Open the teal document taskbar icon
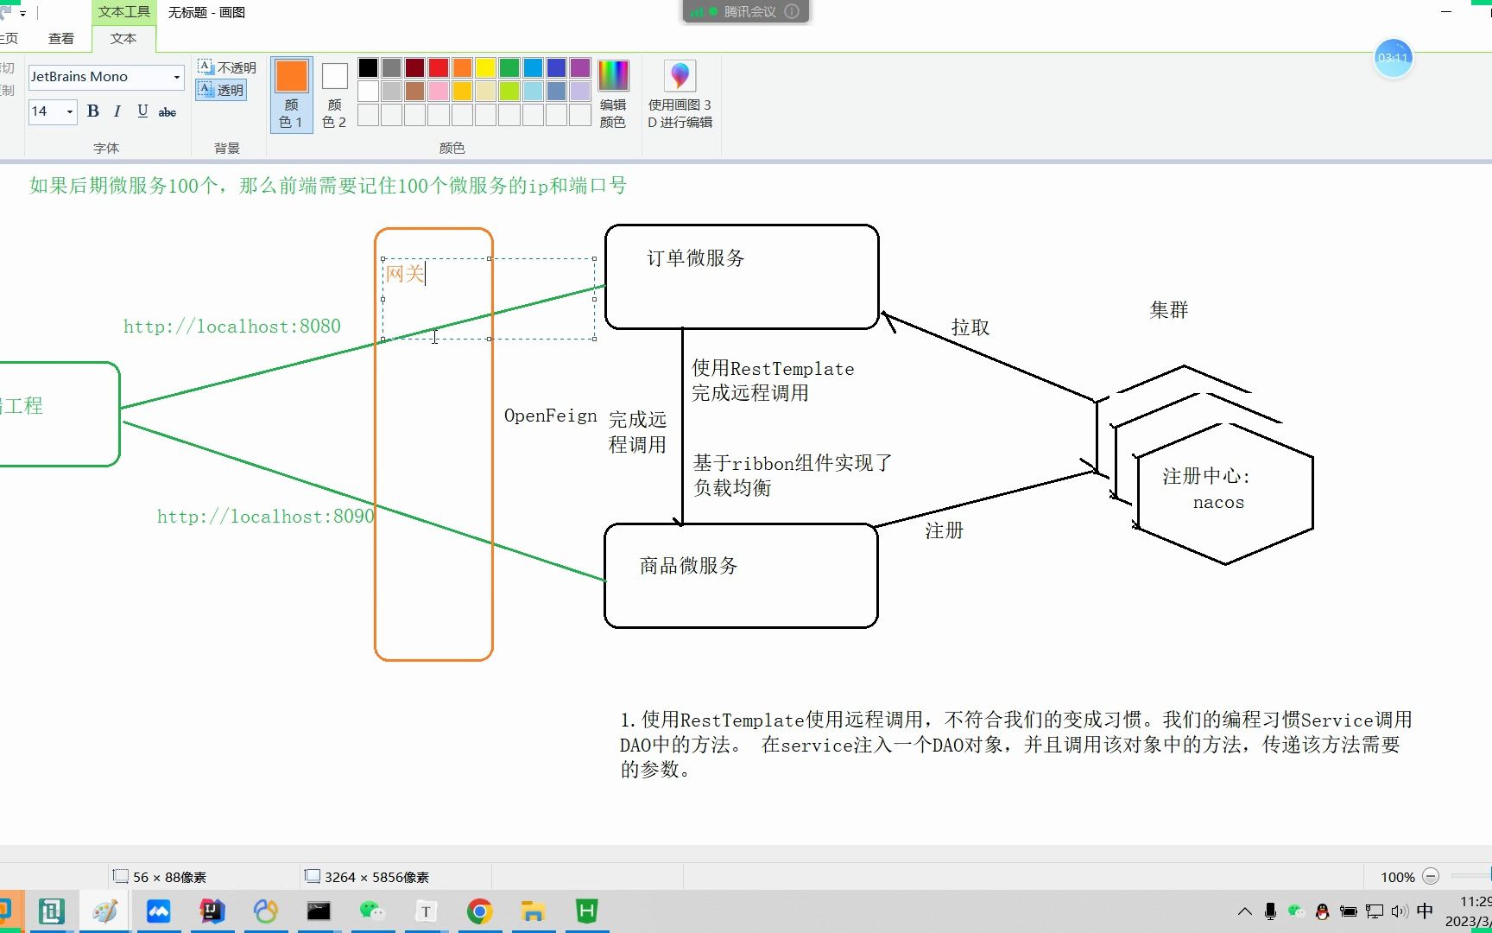Image resolution: width=1492 pixels, height=933 pixels. tap(52, 911)
